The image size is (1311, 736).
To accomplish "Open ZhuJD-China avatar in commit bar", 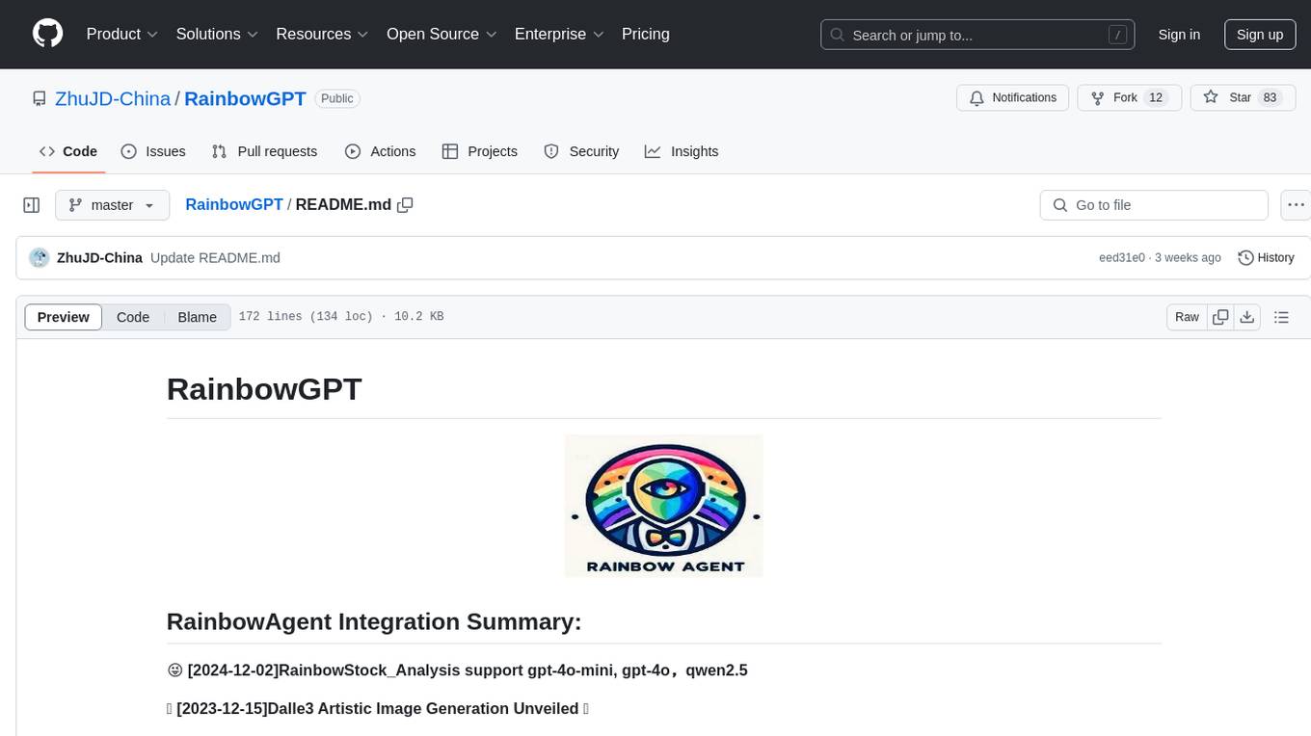I will [40, 257].
